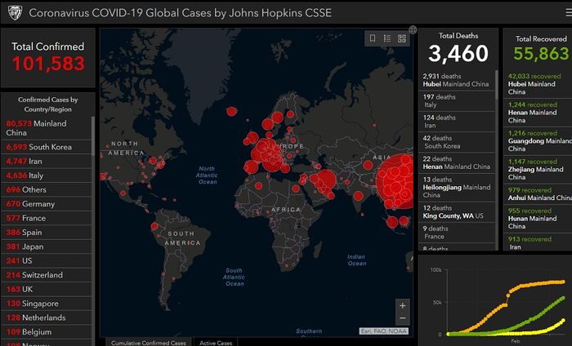Click the Esri, FAO, NOAA attribution
The height and width of the screenshot is (346, 572).
[x=384, y=331]
